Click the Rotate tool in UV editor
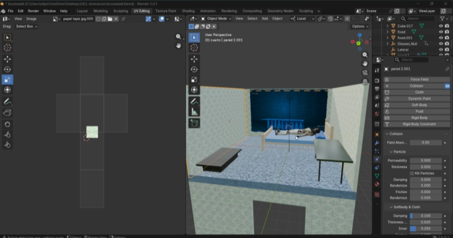The height and width of the screenshot is (238, 453). 7,69
